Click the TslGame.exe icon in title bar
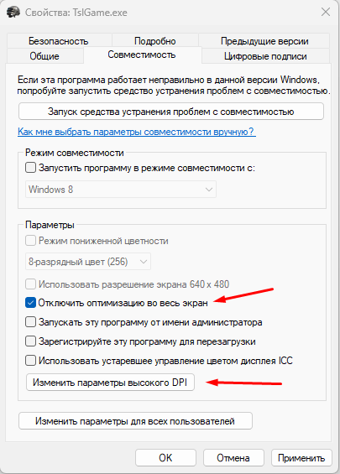The image size is (340, 474). pyautogui.click(x=13, y=13)
